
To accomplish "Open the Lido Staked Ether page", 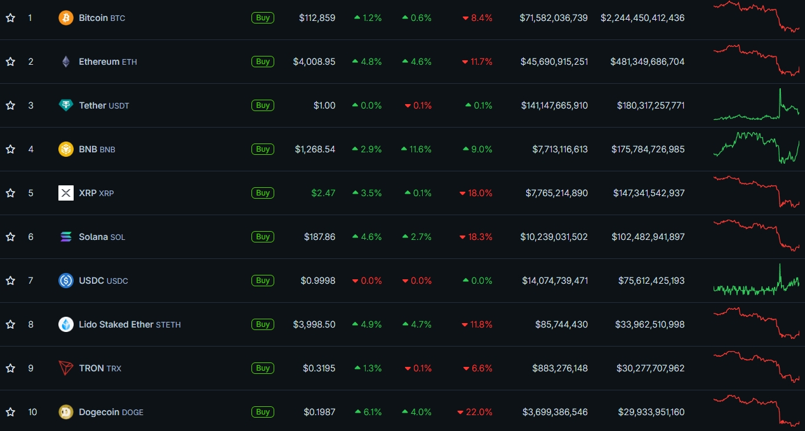I will click(x=116, y=324).
